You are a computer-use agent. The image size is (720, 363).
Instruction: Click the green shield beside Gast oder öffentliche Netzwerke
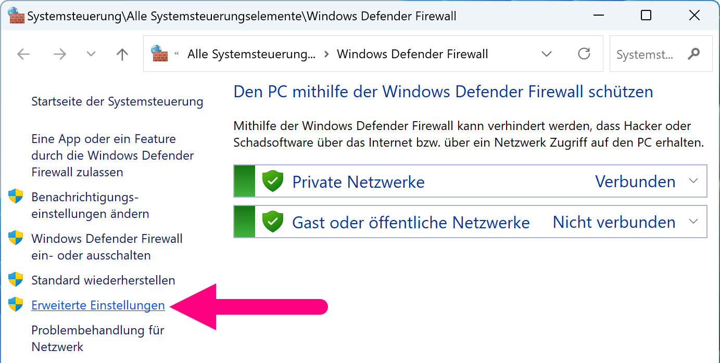[x=272, y=222]
